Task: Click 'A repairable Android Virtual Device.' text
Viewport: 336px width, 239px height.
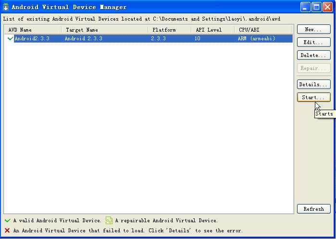Action: pos(166,220)
